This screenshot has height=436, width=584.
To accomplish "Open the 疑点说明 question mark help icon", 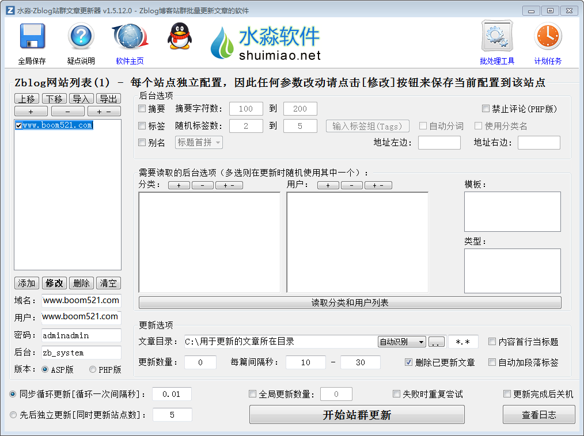I will 81,36.
